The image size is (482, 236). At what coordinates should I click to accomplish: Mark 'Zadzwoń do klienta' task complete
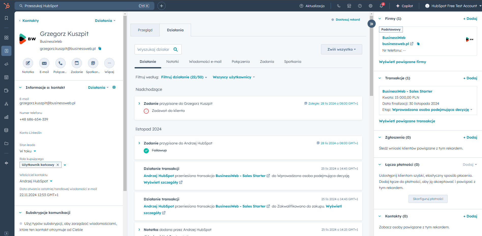(146, 111)
